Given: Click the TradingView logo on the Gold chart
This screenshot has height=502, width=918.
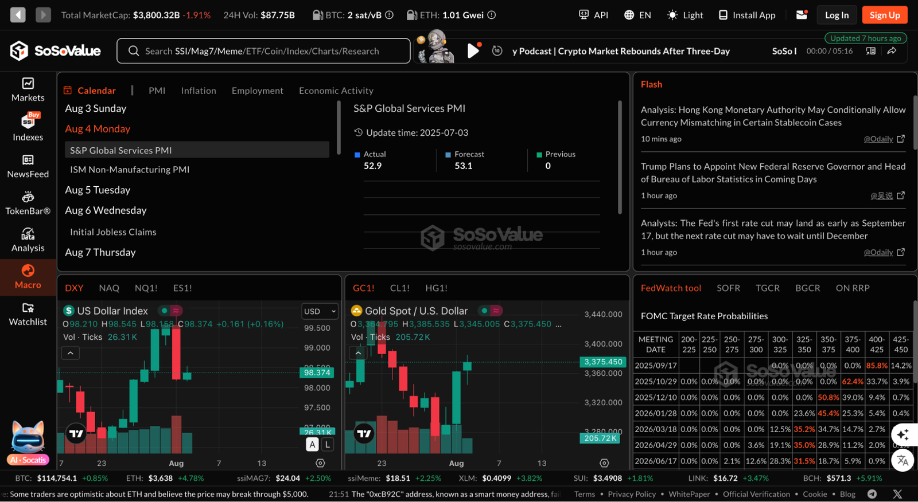Looking at the screenshot, I should click(x=364, y=433).
